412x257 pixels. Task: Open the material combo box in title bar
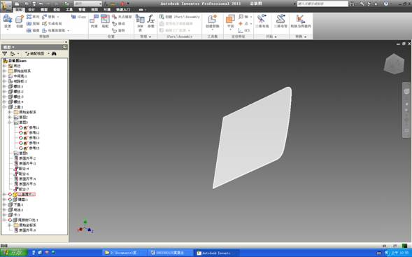pyautogui.click(x=87, y=4)
